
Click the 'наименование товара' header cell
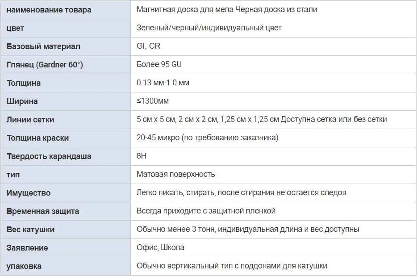49,9
